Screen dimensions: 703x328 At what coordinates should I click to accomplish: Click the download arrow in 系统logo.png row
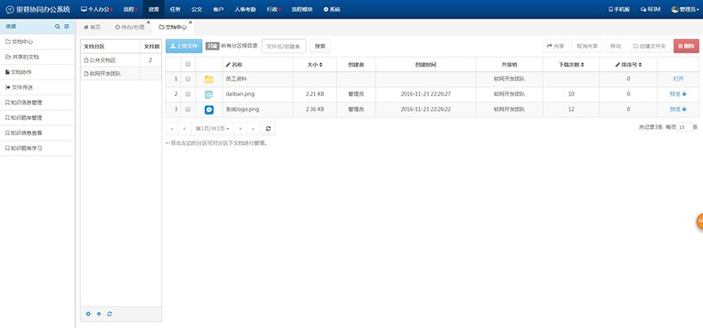click(684, 109)
